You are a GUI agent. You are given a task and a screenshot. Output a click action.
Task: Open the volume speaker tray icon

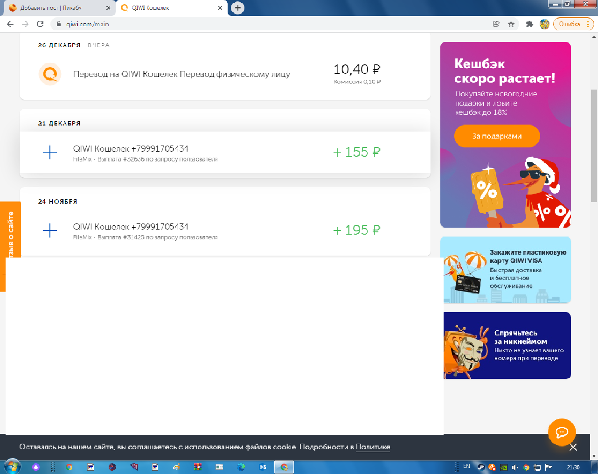point(515,467)
